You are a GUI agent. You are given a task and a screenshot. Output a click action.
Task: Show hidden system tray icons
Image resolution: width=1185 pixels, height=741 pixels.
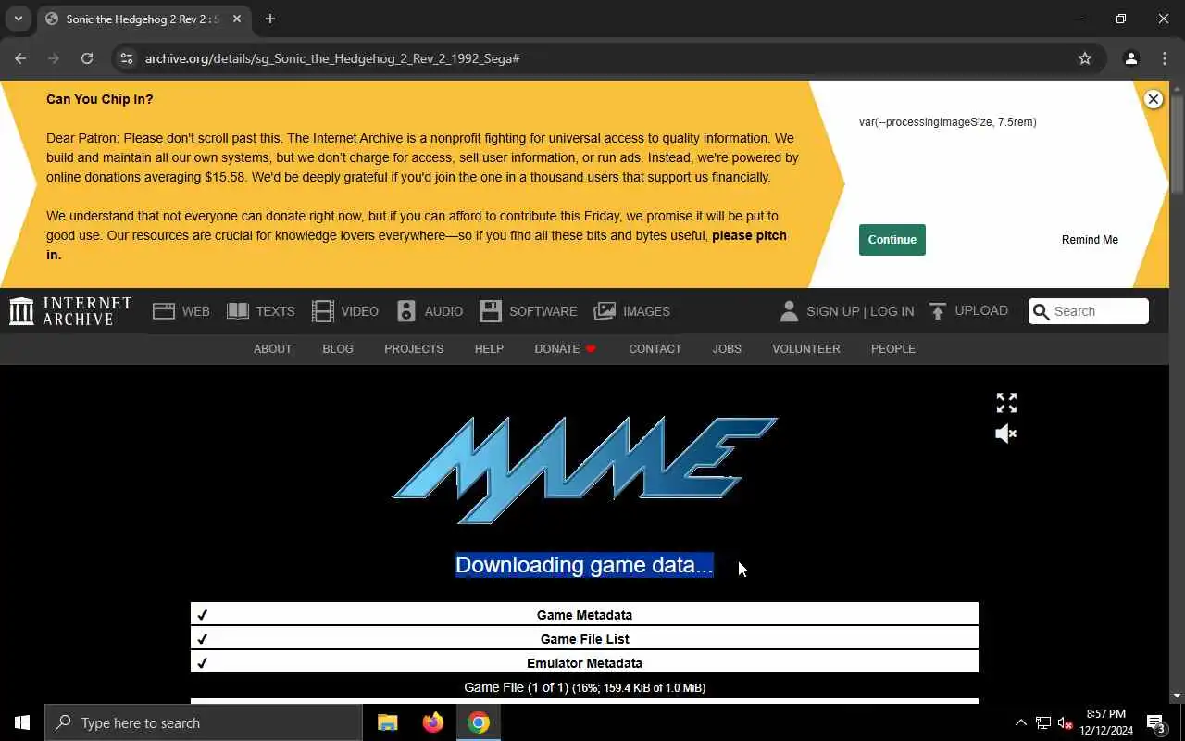click(x=1020, y=722)
